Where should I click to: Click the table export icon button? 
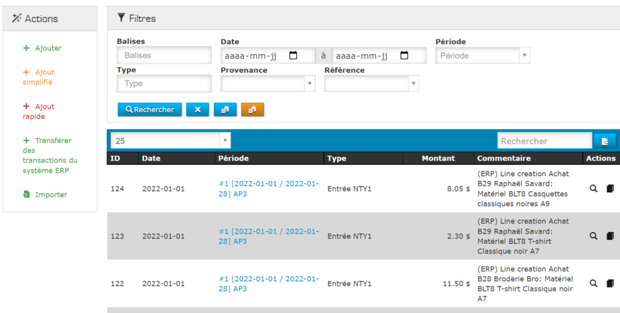[x=605, y=141]
